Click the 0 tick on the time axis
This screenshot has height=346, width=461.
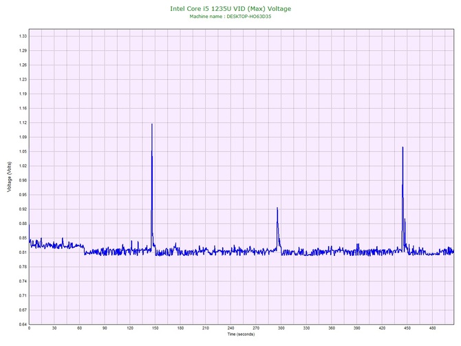[x=29, y=328]
